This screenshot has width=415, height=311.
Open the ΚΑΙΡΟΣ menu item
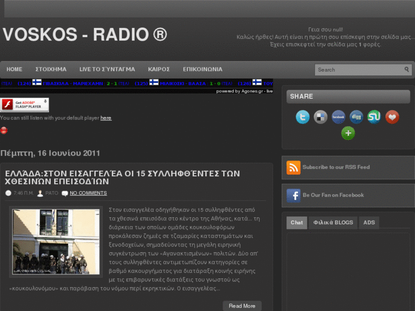pos(159,70)
